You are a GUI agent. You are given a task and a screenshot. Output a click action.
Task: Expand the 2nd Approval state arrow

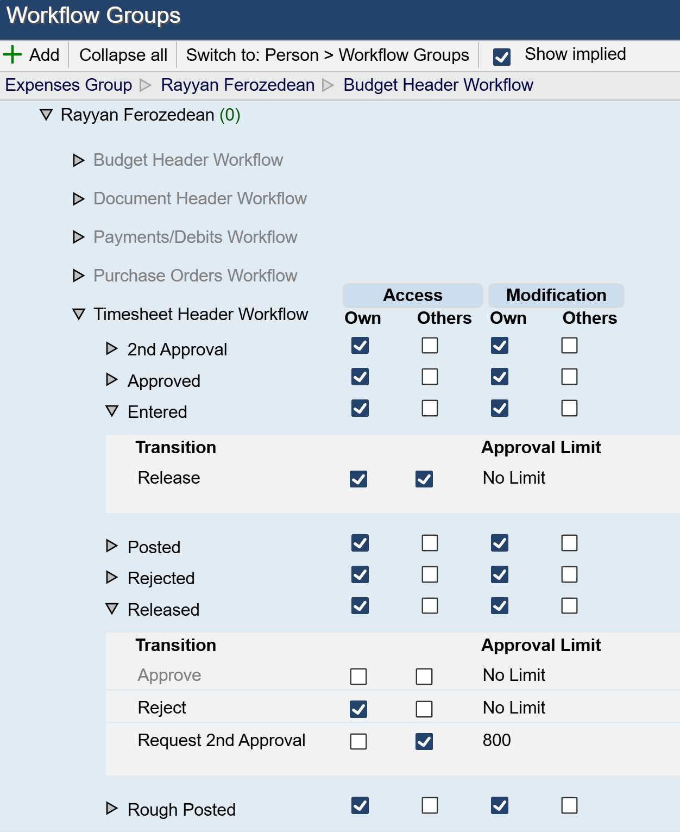[112, 349]
